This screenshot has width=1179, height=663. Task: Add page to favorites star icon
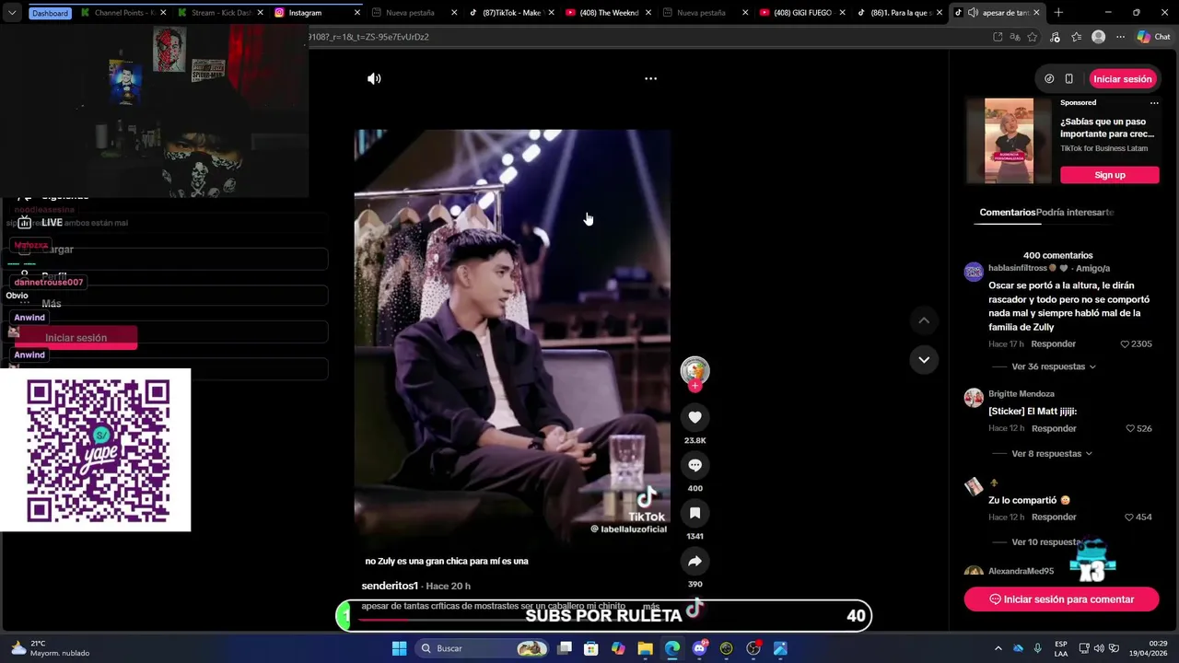click(x=1033, y=37)
